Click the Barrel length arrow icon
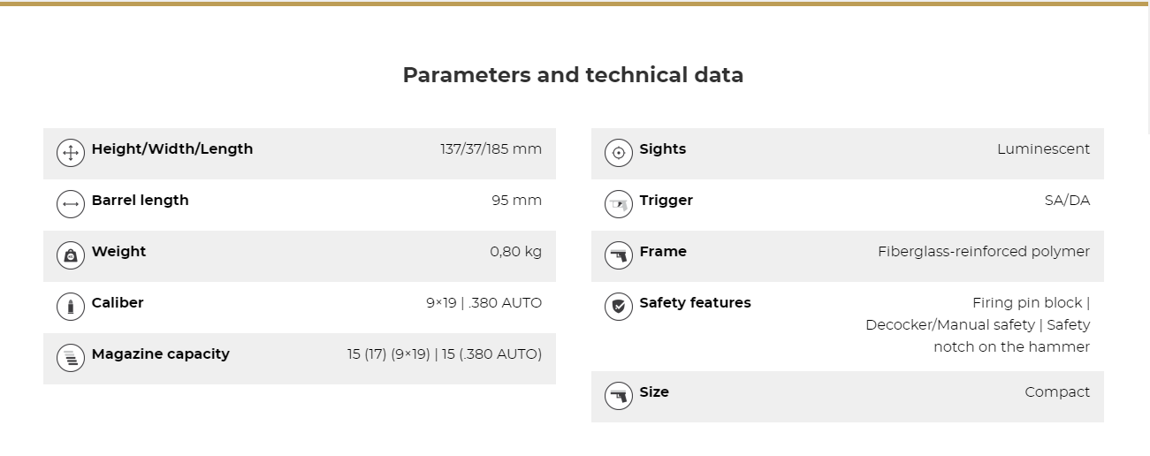Screen dimensions: 1150x456 71,204
